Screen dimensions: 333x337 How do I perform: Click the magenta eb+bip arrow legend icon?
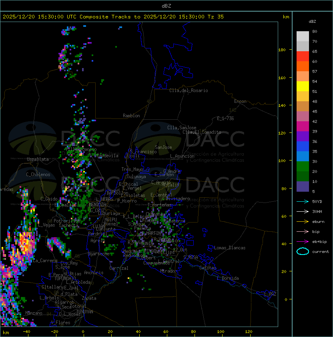[x=303, y=242]
